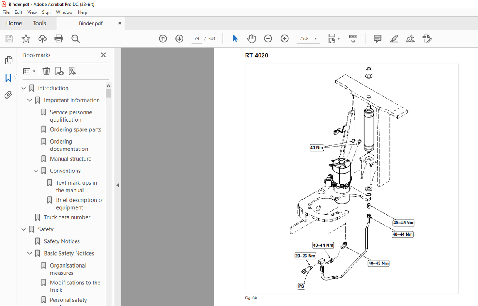Open the Page Thumbnails panel
This screenshot has height=306, width=478.
(8, 60)
